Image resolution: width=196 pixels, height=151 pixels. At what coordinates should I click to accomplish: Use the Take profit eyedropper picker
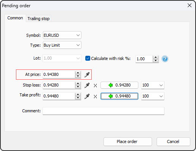click(87, 96)
